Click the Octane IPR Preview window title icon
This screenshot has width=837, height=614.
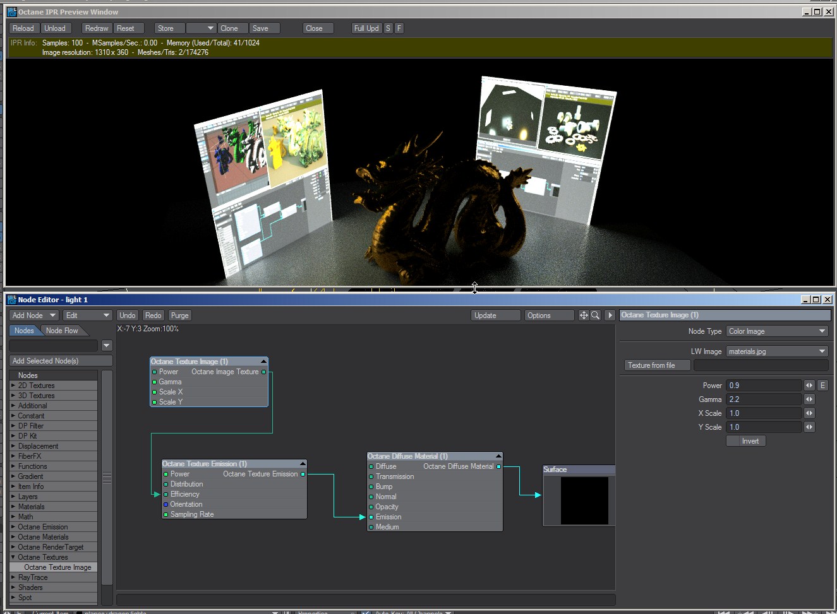tap(11, 11)
